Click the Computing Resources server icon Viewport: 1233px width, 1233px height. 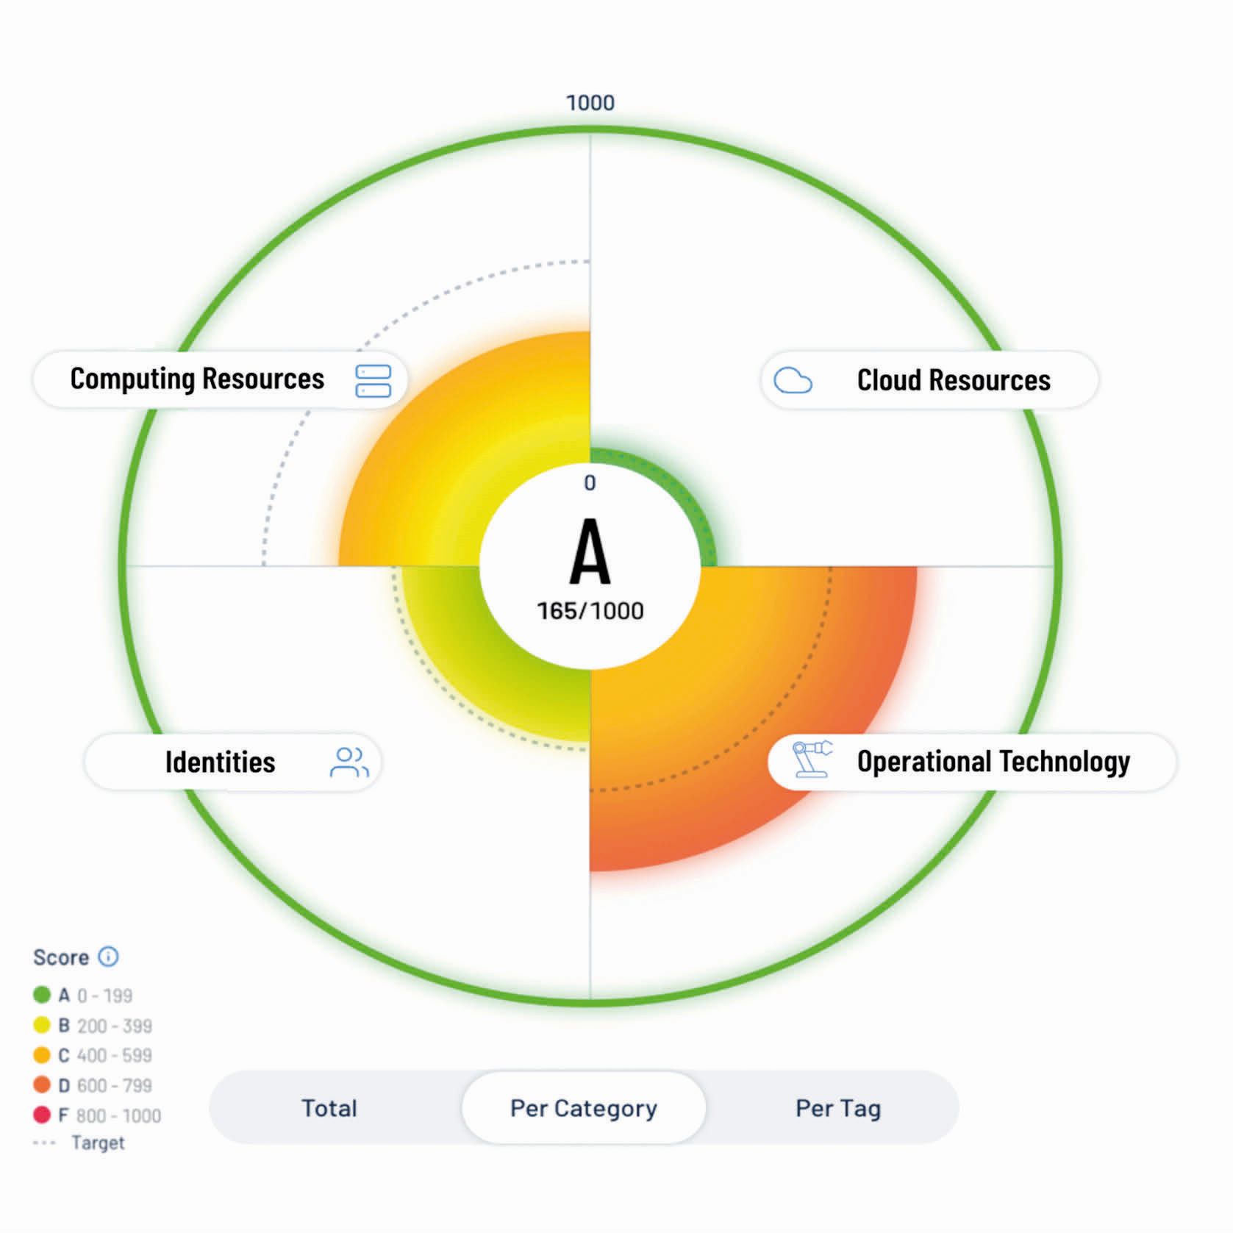pos(373,380)
